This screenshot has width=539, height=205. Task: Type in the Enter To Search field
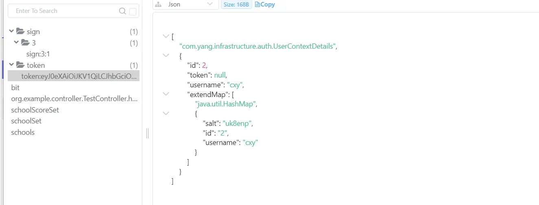[x=65, y=11]
